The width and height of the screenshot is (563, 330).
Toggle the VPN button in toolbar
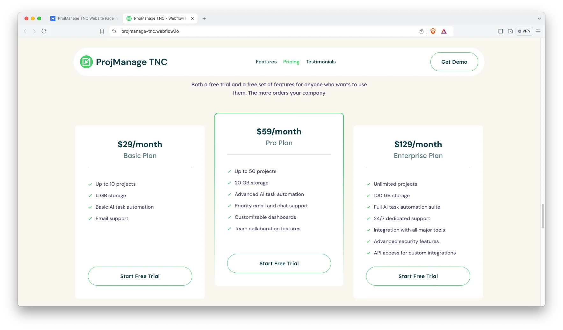(524, 31)
